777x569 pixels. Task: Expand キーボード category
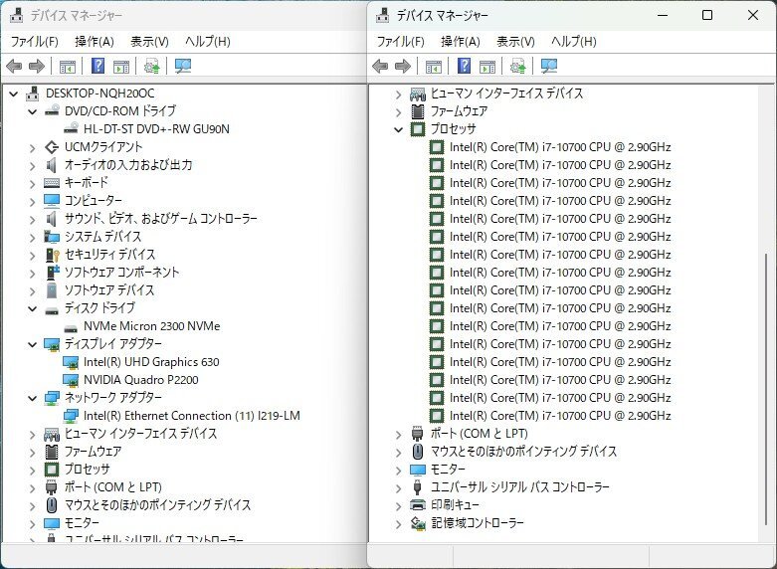point(33,183)
